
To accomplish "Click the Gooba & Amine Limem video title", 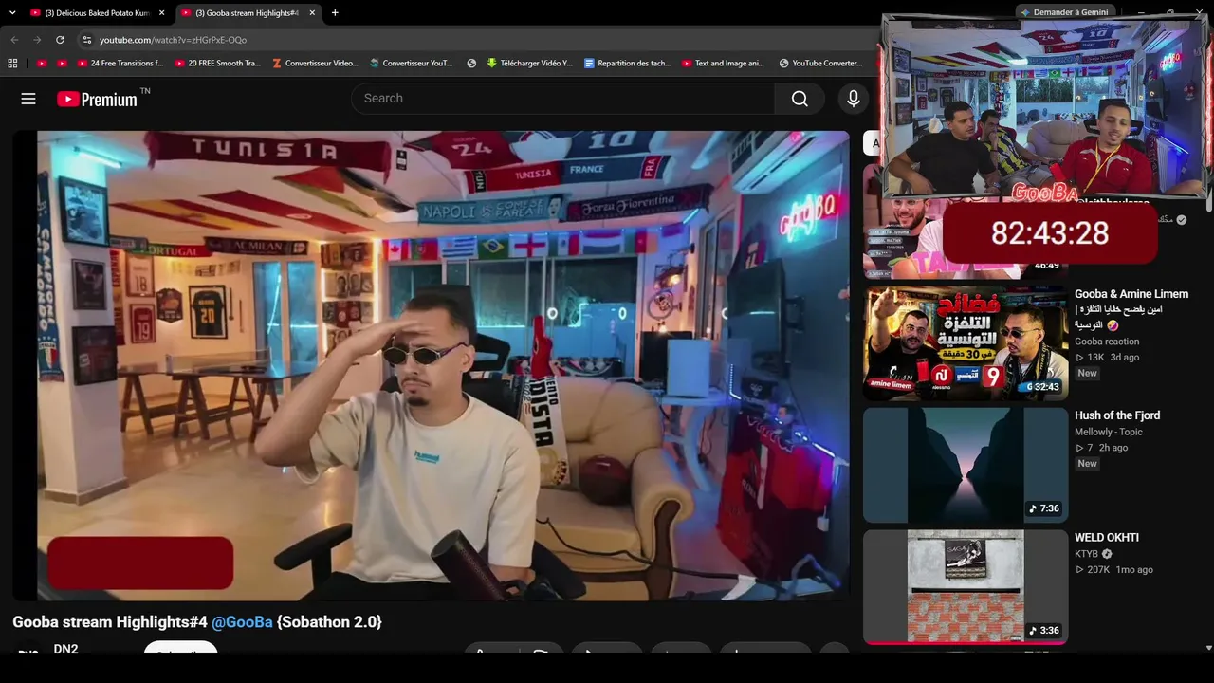I will pos(1131,309).
